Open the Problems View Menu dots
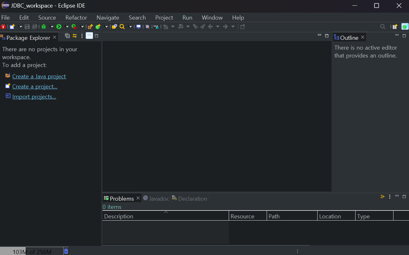 tap(390, 197)
